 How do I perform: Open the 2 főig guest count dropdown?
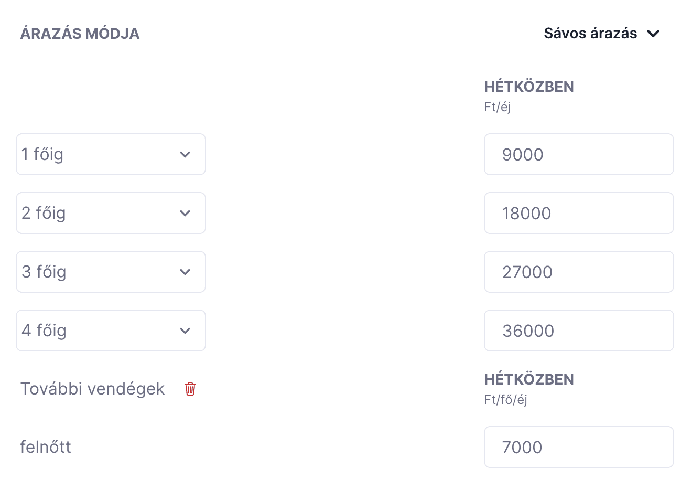click(111, 213)
